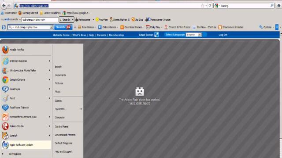Toggle Small Screen mode icon
The height and width of the screenshot is (158, 282).
(157, 35)
